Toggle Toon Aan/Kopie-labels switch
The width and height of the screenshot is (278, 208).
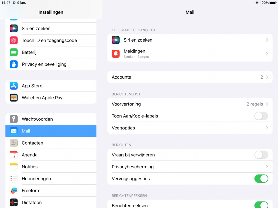coord(261,116)
